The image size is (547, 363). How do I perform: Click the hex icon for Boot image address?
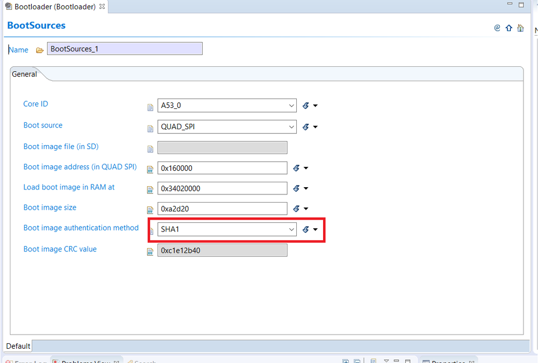tap(151, 170)
